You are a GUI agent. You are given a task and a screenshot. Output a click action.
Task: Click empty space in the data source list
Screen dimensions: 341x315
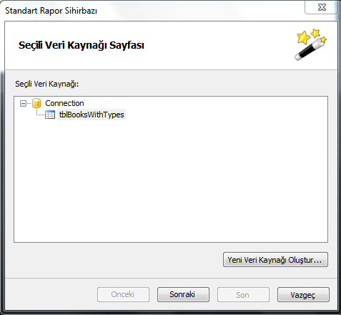[171, 181]
